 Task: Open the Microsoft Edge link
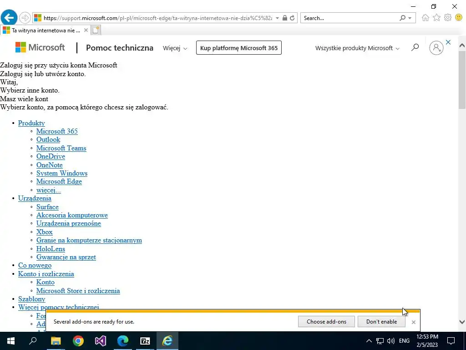pos(59,181)
